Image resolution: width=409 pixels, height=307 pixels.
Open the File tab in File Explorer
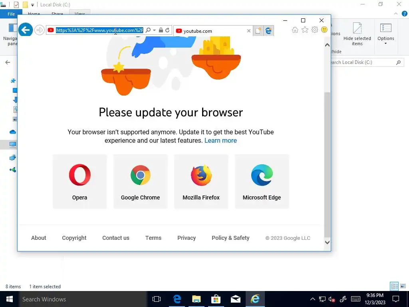(x=11, y=14)
